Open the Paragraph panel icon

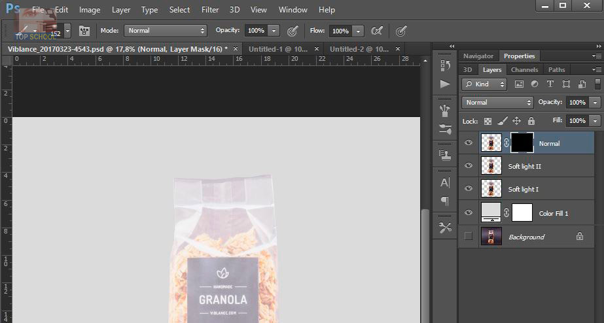(x=445, y=201)
